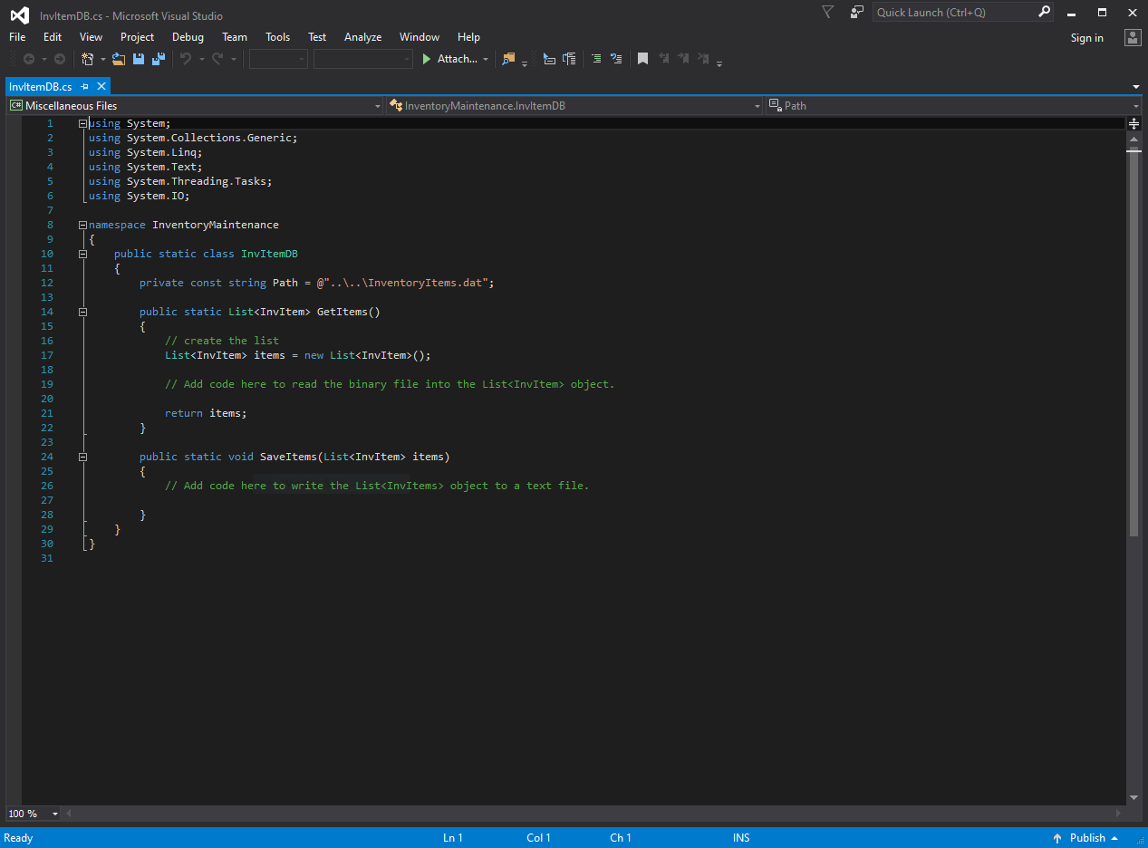Select the Open File toolbar icon
1148x848 pixels.
point(118,59)
